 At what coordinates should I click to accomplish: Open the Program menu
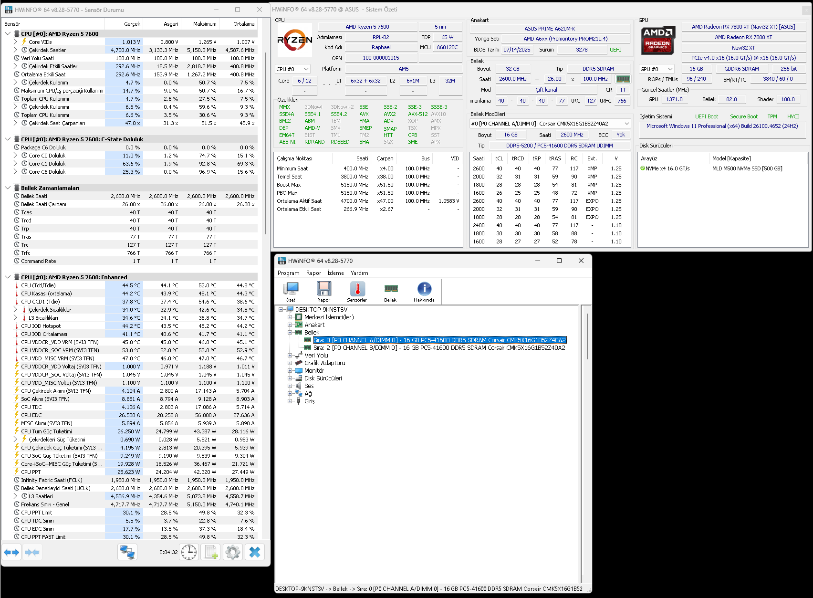tap(288, 273)
